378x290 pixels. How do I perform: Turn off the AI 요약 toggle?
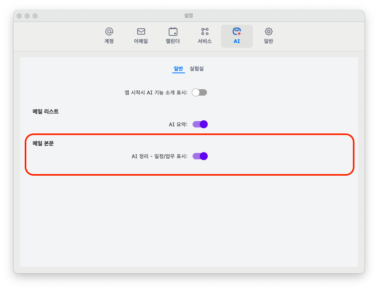tap(200, 124)
